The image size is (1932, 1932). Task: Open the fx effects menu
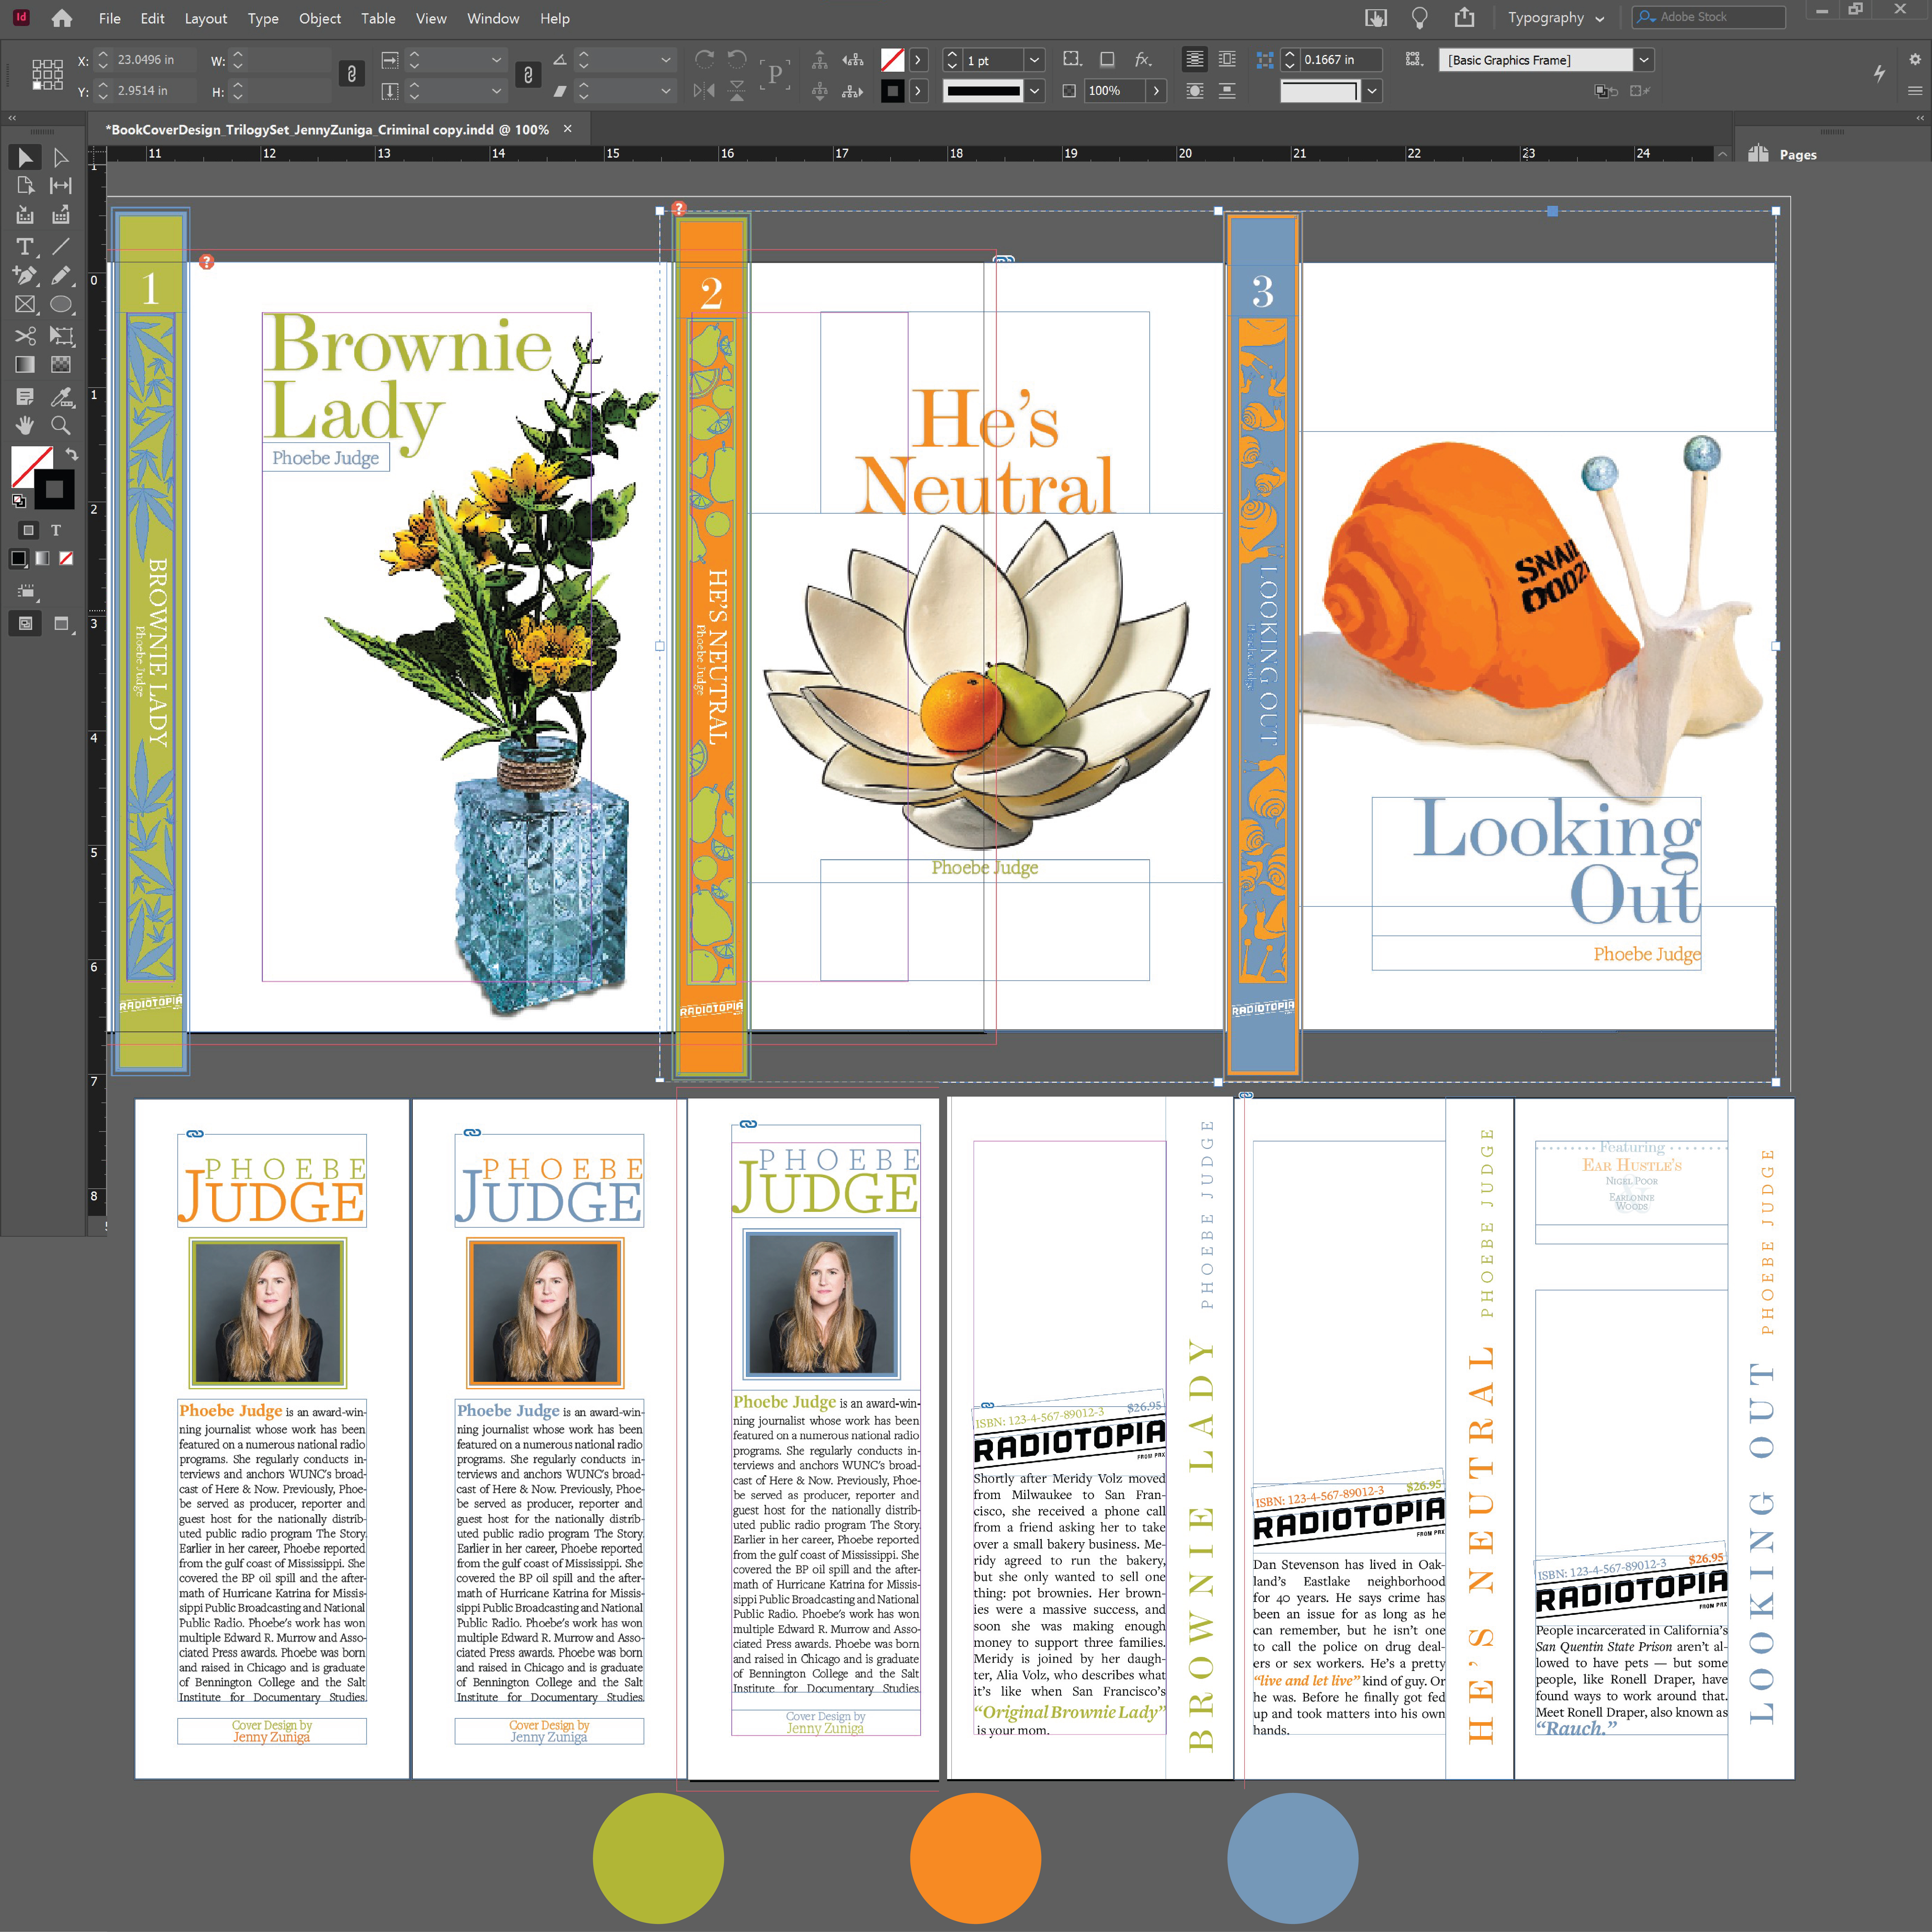tap(1143, 60)
